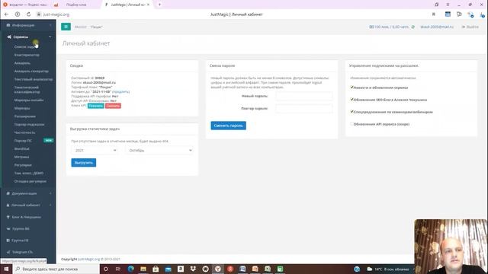Viewport: 488px width, 274px height.
Task: Open the Октябрь month dropdown
Action: click(159, 151)
